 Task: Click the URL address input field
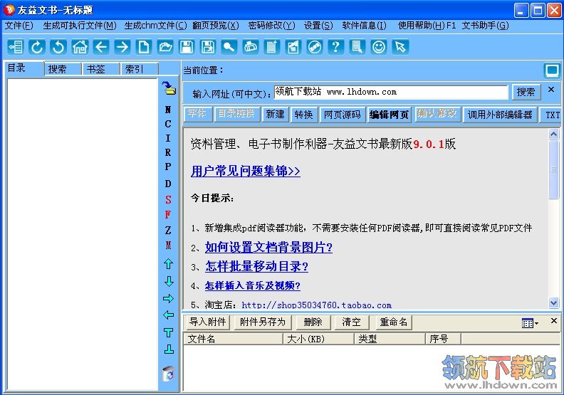point(391,92)
